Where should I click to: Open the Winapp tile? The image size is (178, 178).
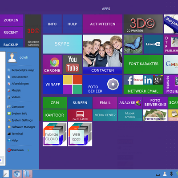[53, 85]
